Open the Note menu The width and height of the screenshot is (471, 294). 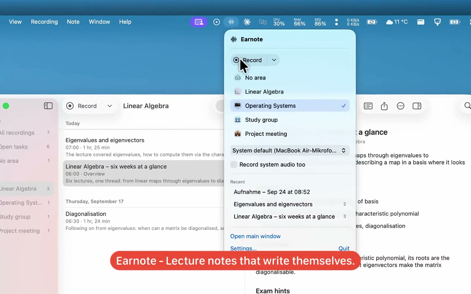pyautogui.click(x=73, y=22)
